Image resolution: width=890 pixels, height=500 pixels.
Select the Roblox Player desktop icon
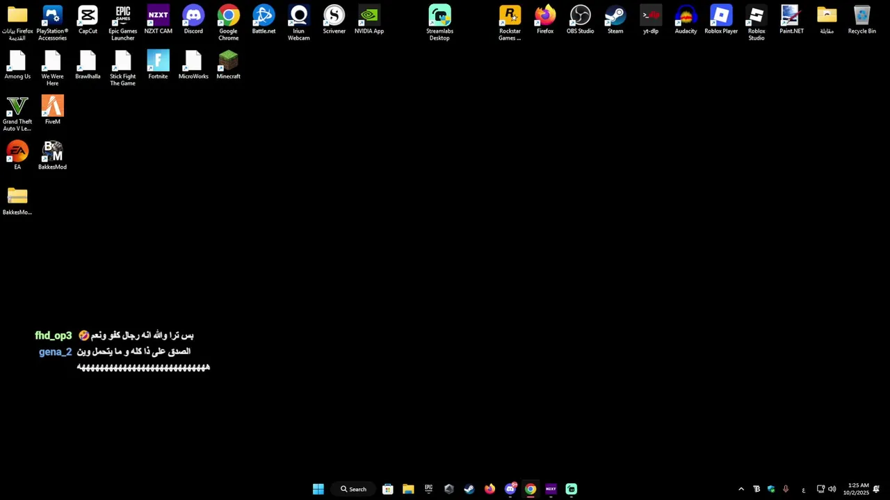[x=721, y=20]
